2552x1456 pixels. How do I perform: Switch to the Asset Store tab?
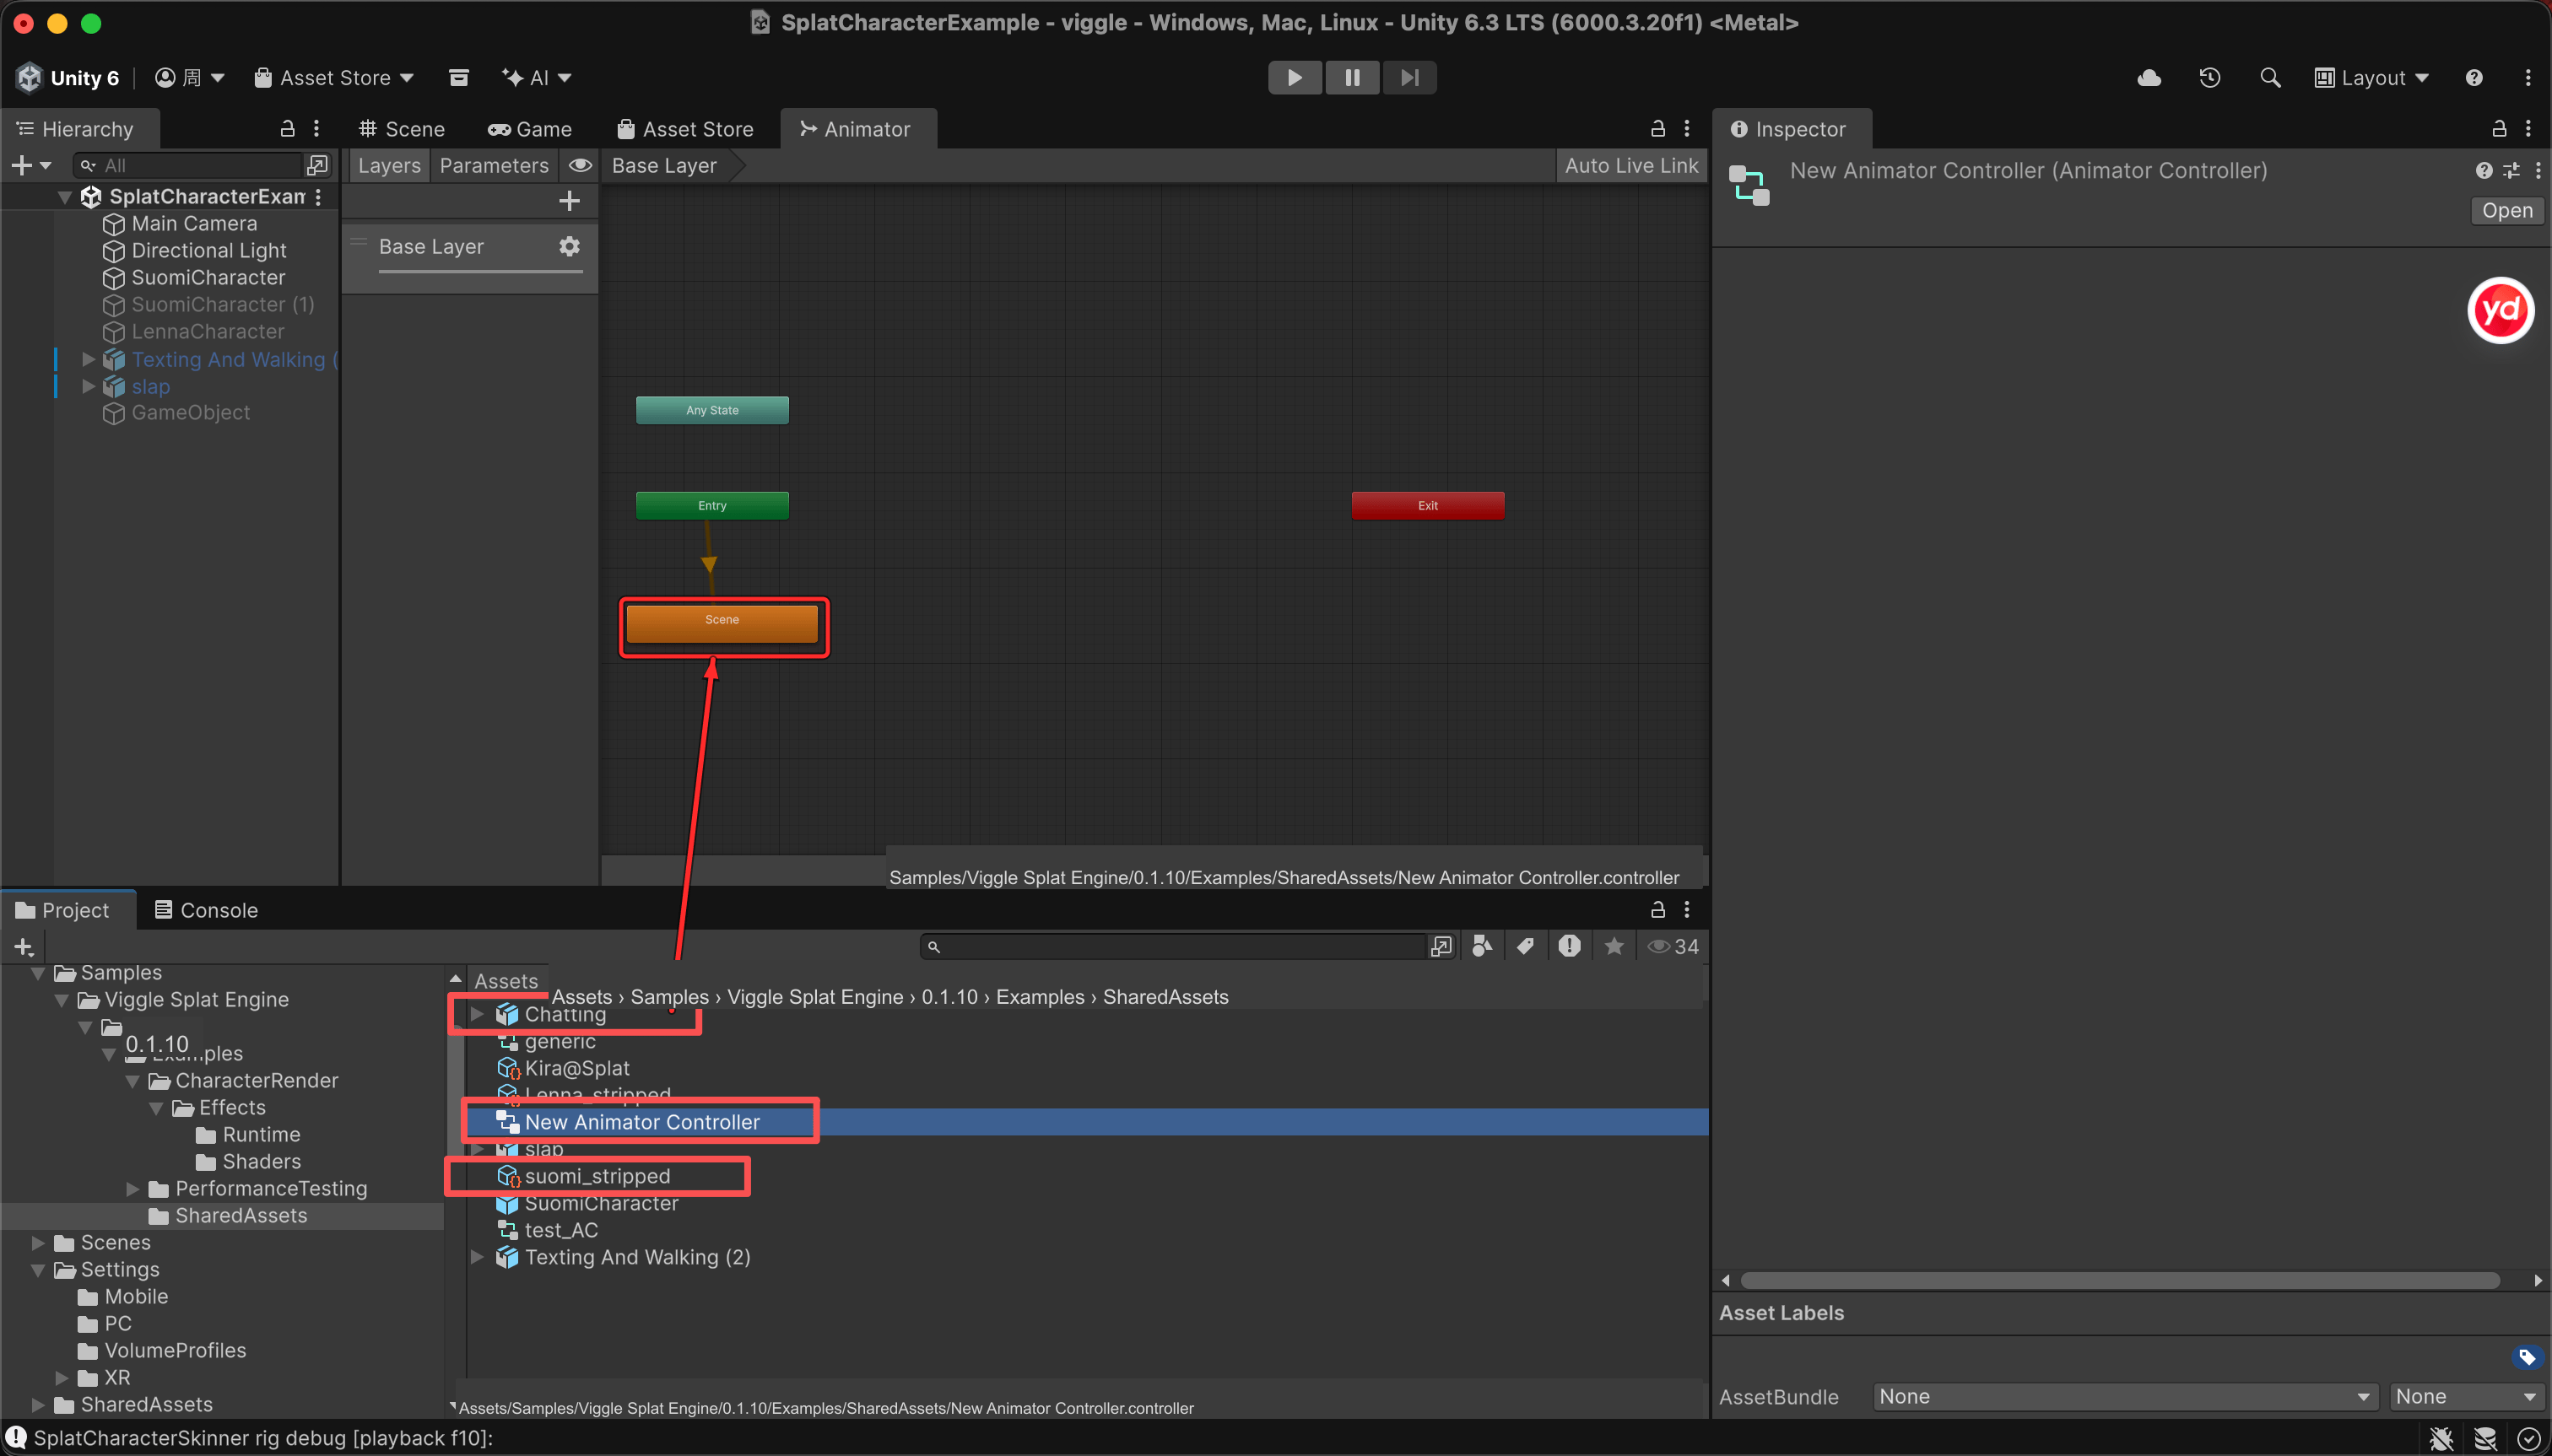click(685, 129)
